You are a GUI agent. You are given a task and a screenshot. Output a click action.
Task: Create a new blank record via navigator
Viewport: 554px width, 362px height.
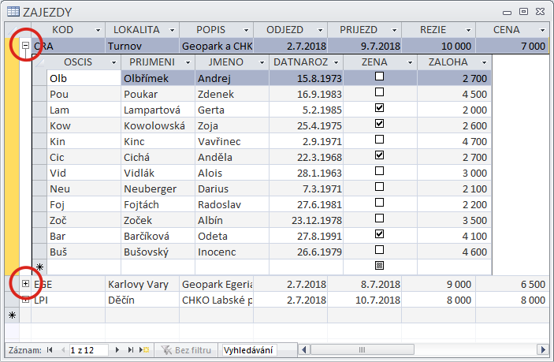[x=144, y=349]
